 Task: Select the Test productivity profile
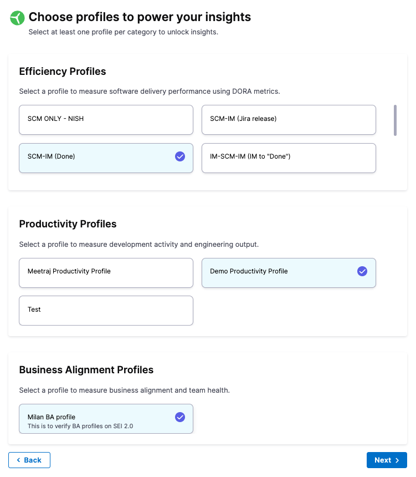106,310
